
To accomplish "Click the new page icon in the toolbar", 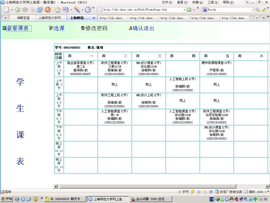I will coord(6,10).
